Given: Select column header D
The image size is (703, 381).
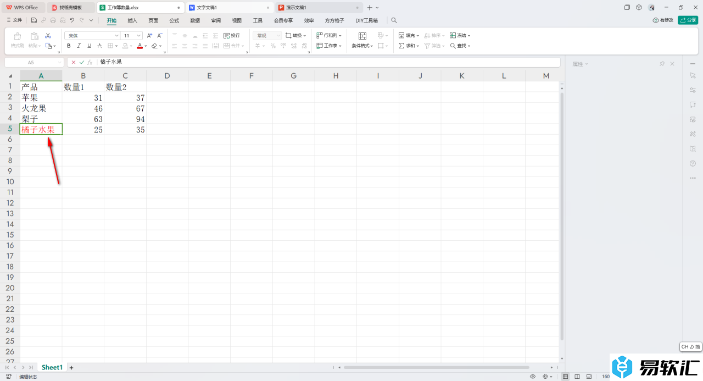Looking at the screenshot, I should pyautogui.click(x=167, y=76).
